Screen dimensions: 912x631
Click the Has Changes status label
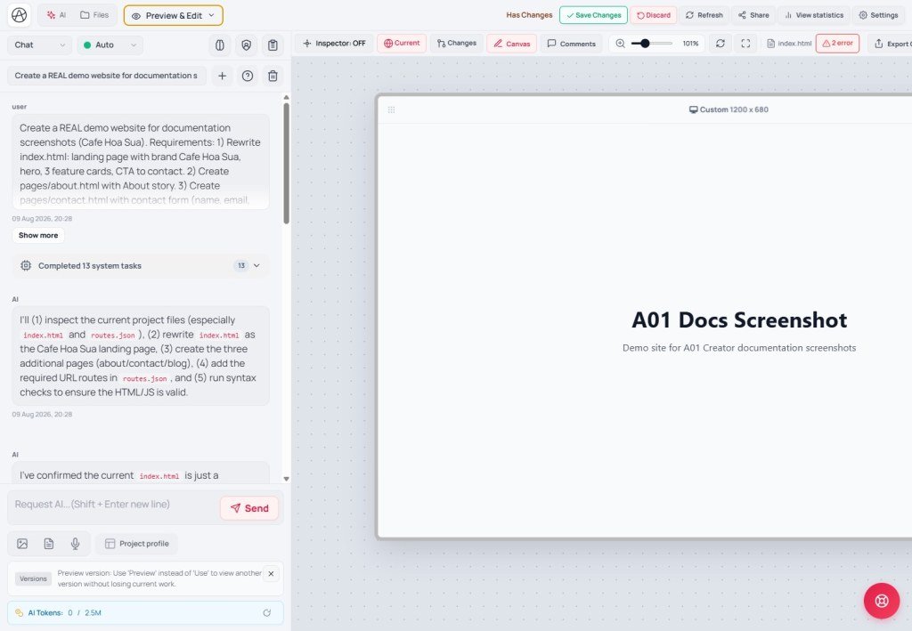[529, 15]
